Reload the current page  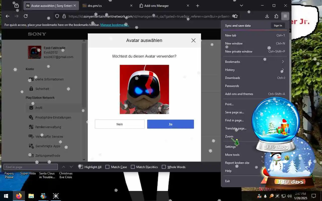pyautogui.click(x=26, y=16)
